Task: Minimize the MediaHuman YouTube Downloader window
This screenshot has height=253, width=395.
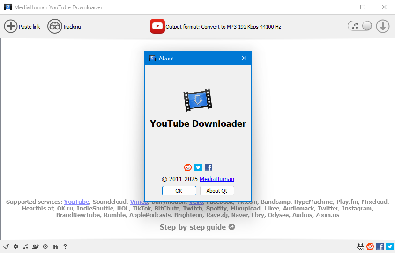Action: tap(342, 7)
